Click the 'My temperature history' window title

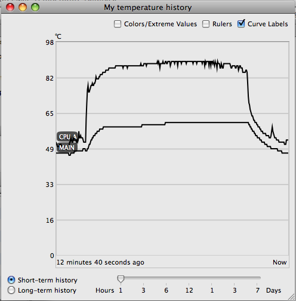coord(148,8)
